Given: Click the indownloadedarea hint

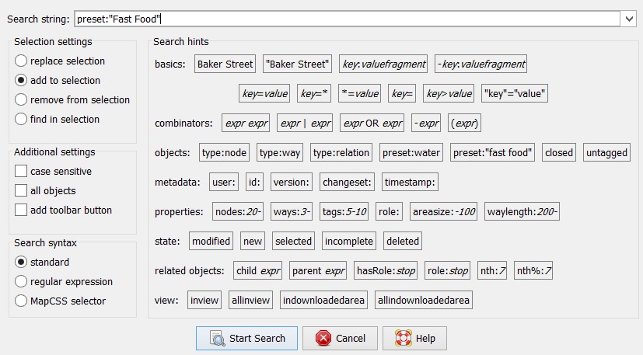Looking at the screenshot, I should (323, 300).
